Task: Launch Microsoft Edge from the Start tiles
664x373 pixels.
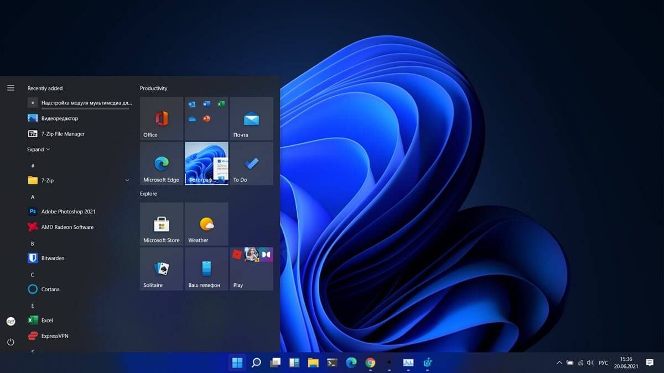Action: [161, 164]
